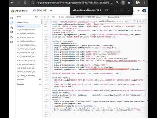This screenshot has width=157, height=118.
Task: Click line number 450 in gutter
Action: click(x=46, y=71)
